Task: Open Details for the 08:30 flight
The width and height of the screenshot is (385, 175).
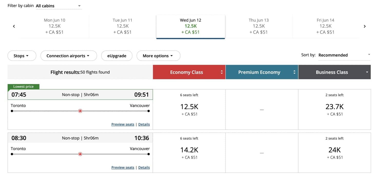Action: click(x=144, y=167)
